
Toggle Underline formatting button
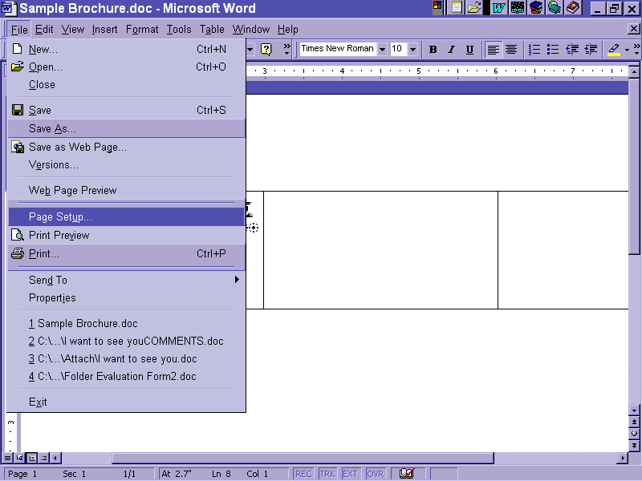click(469, 49)
